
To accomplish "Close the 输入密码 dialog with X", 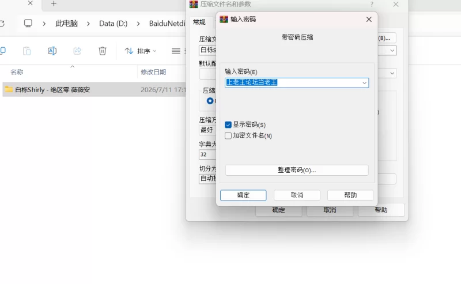I will [x=369, y=20].
